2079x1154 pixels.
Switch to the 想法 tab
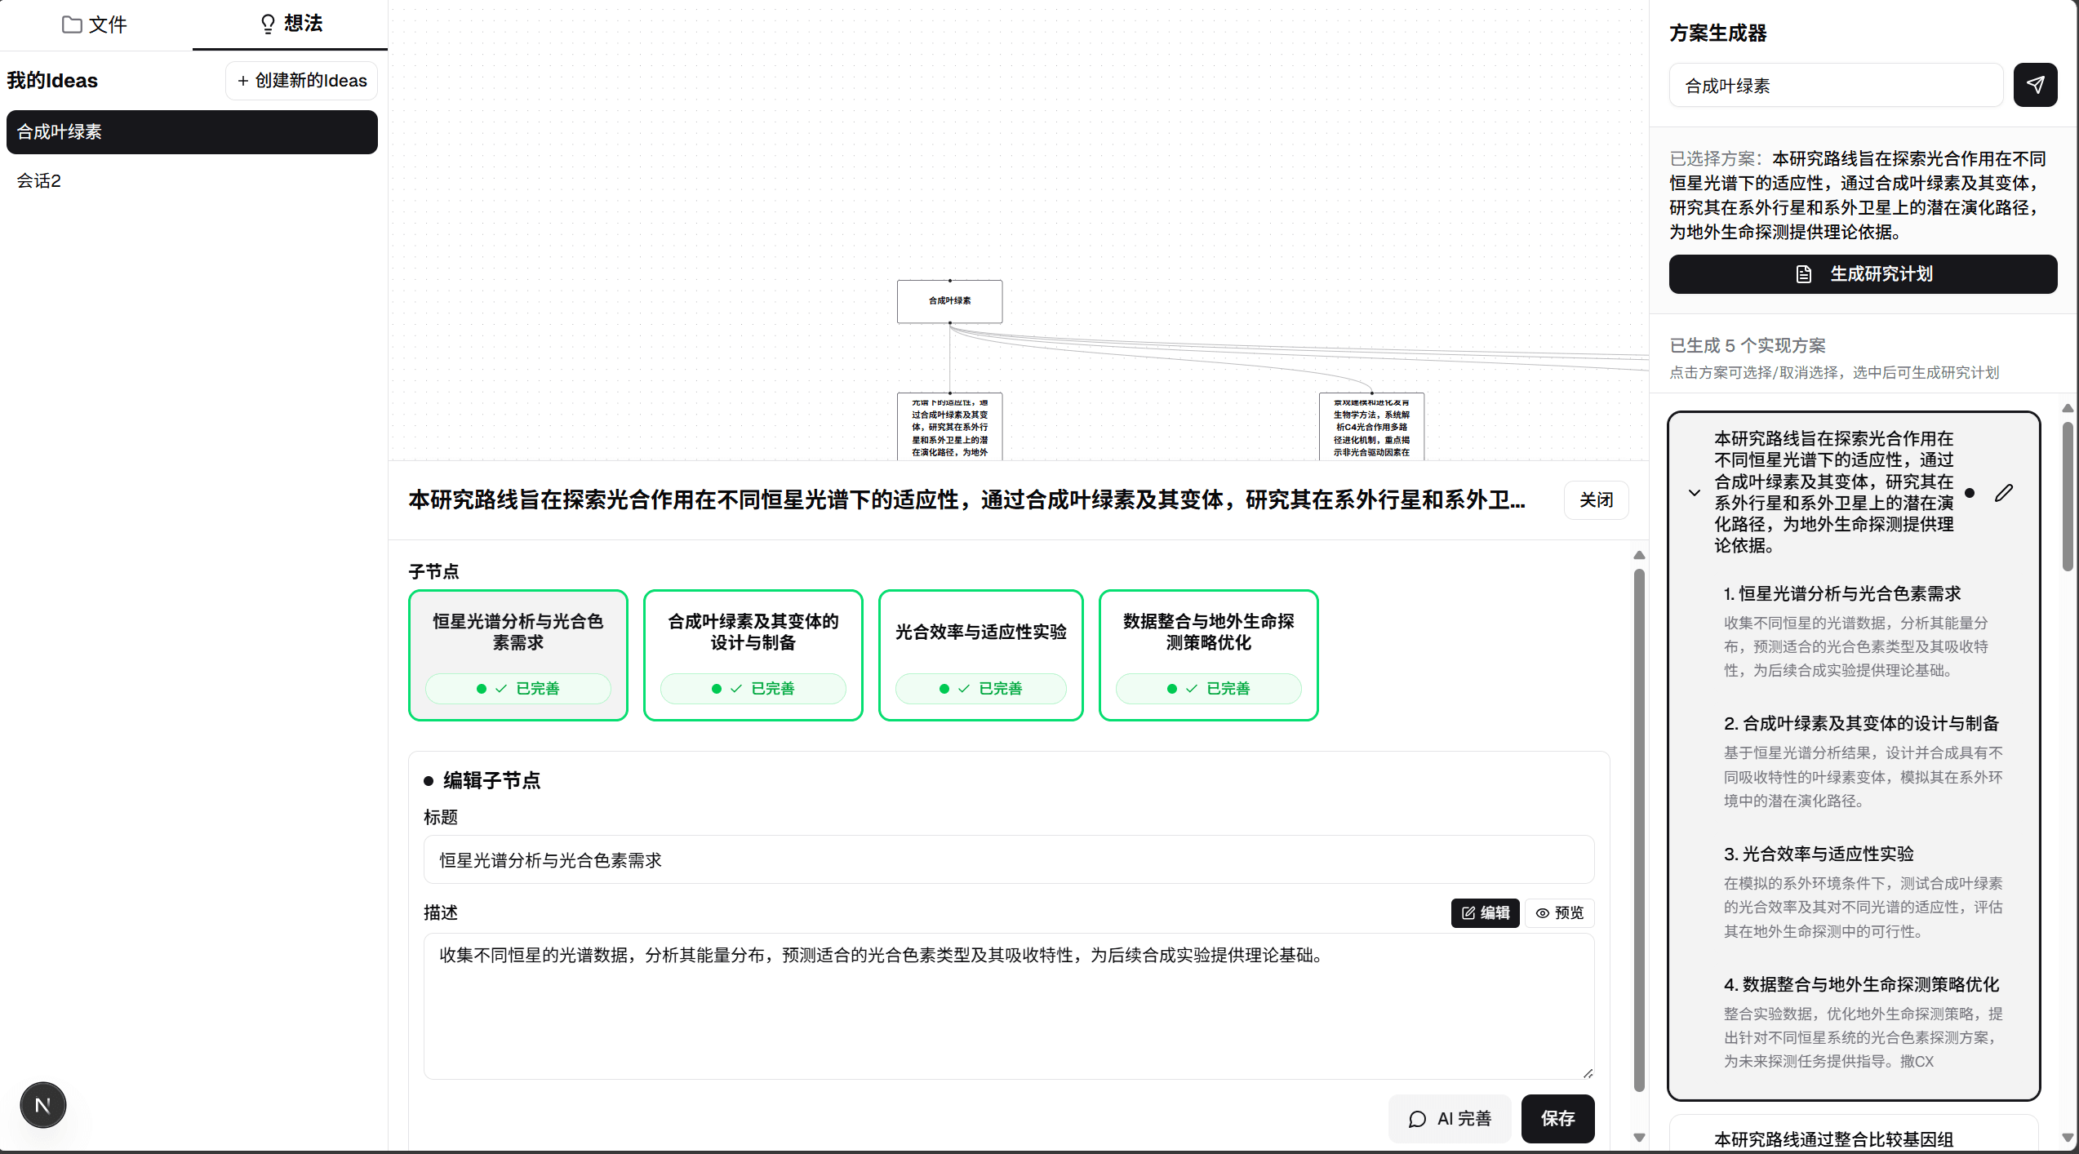(291, 24)
